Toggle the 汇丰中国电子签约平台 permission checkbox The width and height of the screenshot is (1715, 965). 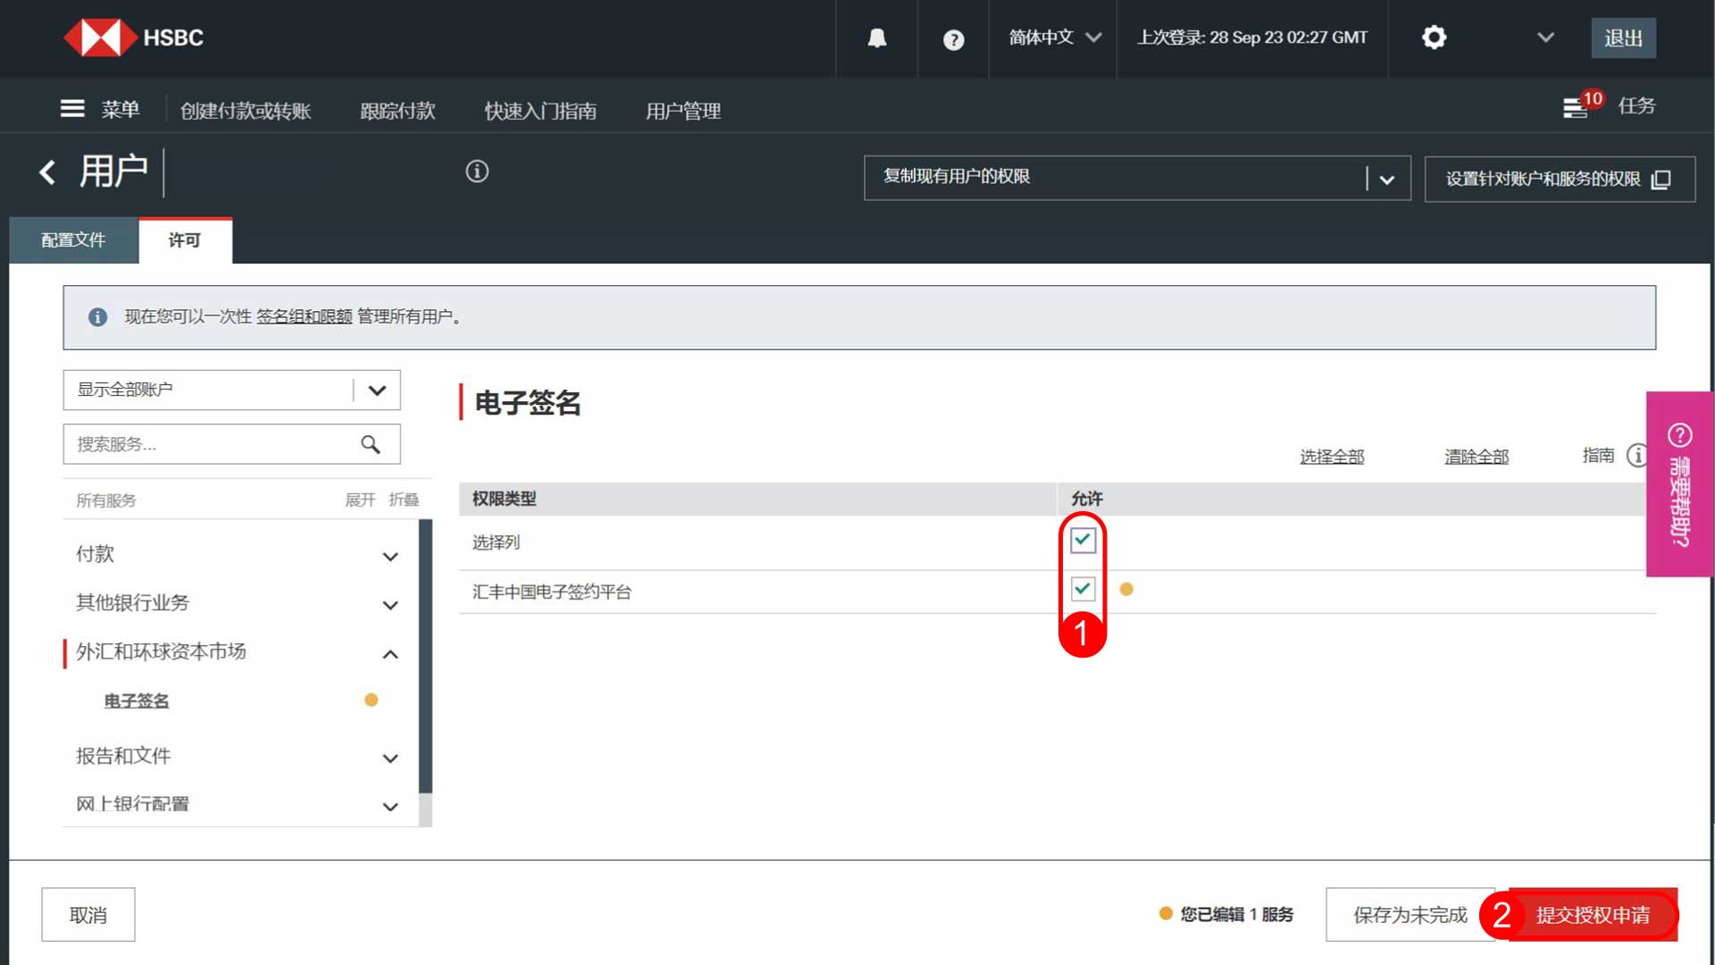point(1082,590)
